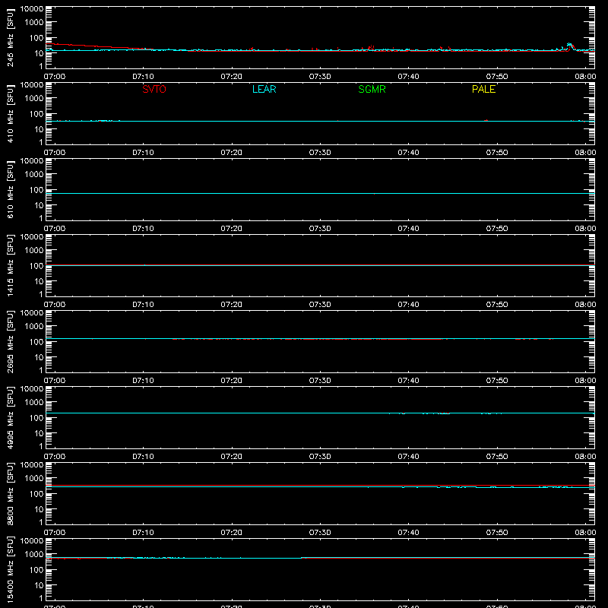608x608 pixels.
Task: Click the 07:00 tick label below 610 MHz plot
Action: [x=55, y=229]
